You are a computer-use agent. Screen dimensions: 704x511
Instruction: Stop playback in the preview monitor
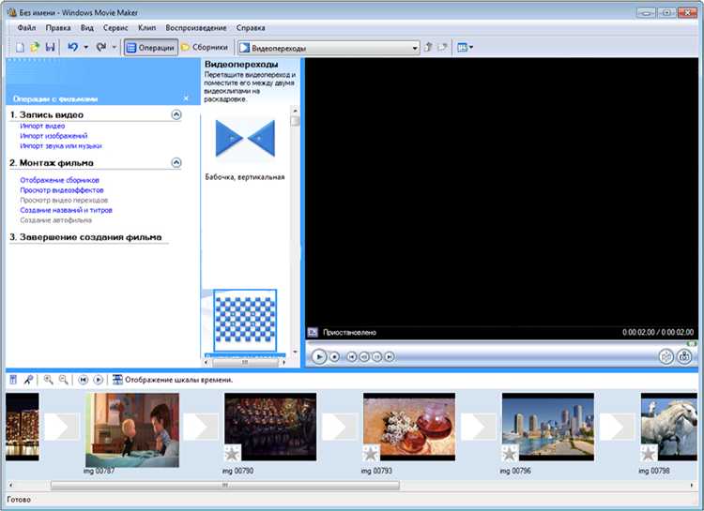coord(334,356)
